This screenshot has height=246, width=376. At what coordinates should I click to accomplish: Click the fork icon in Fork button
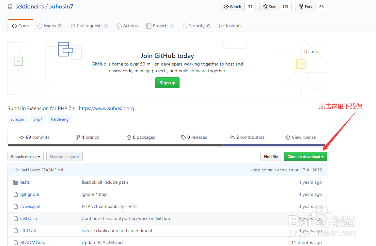(x=301, y=7)
